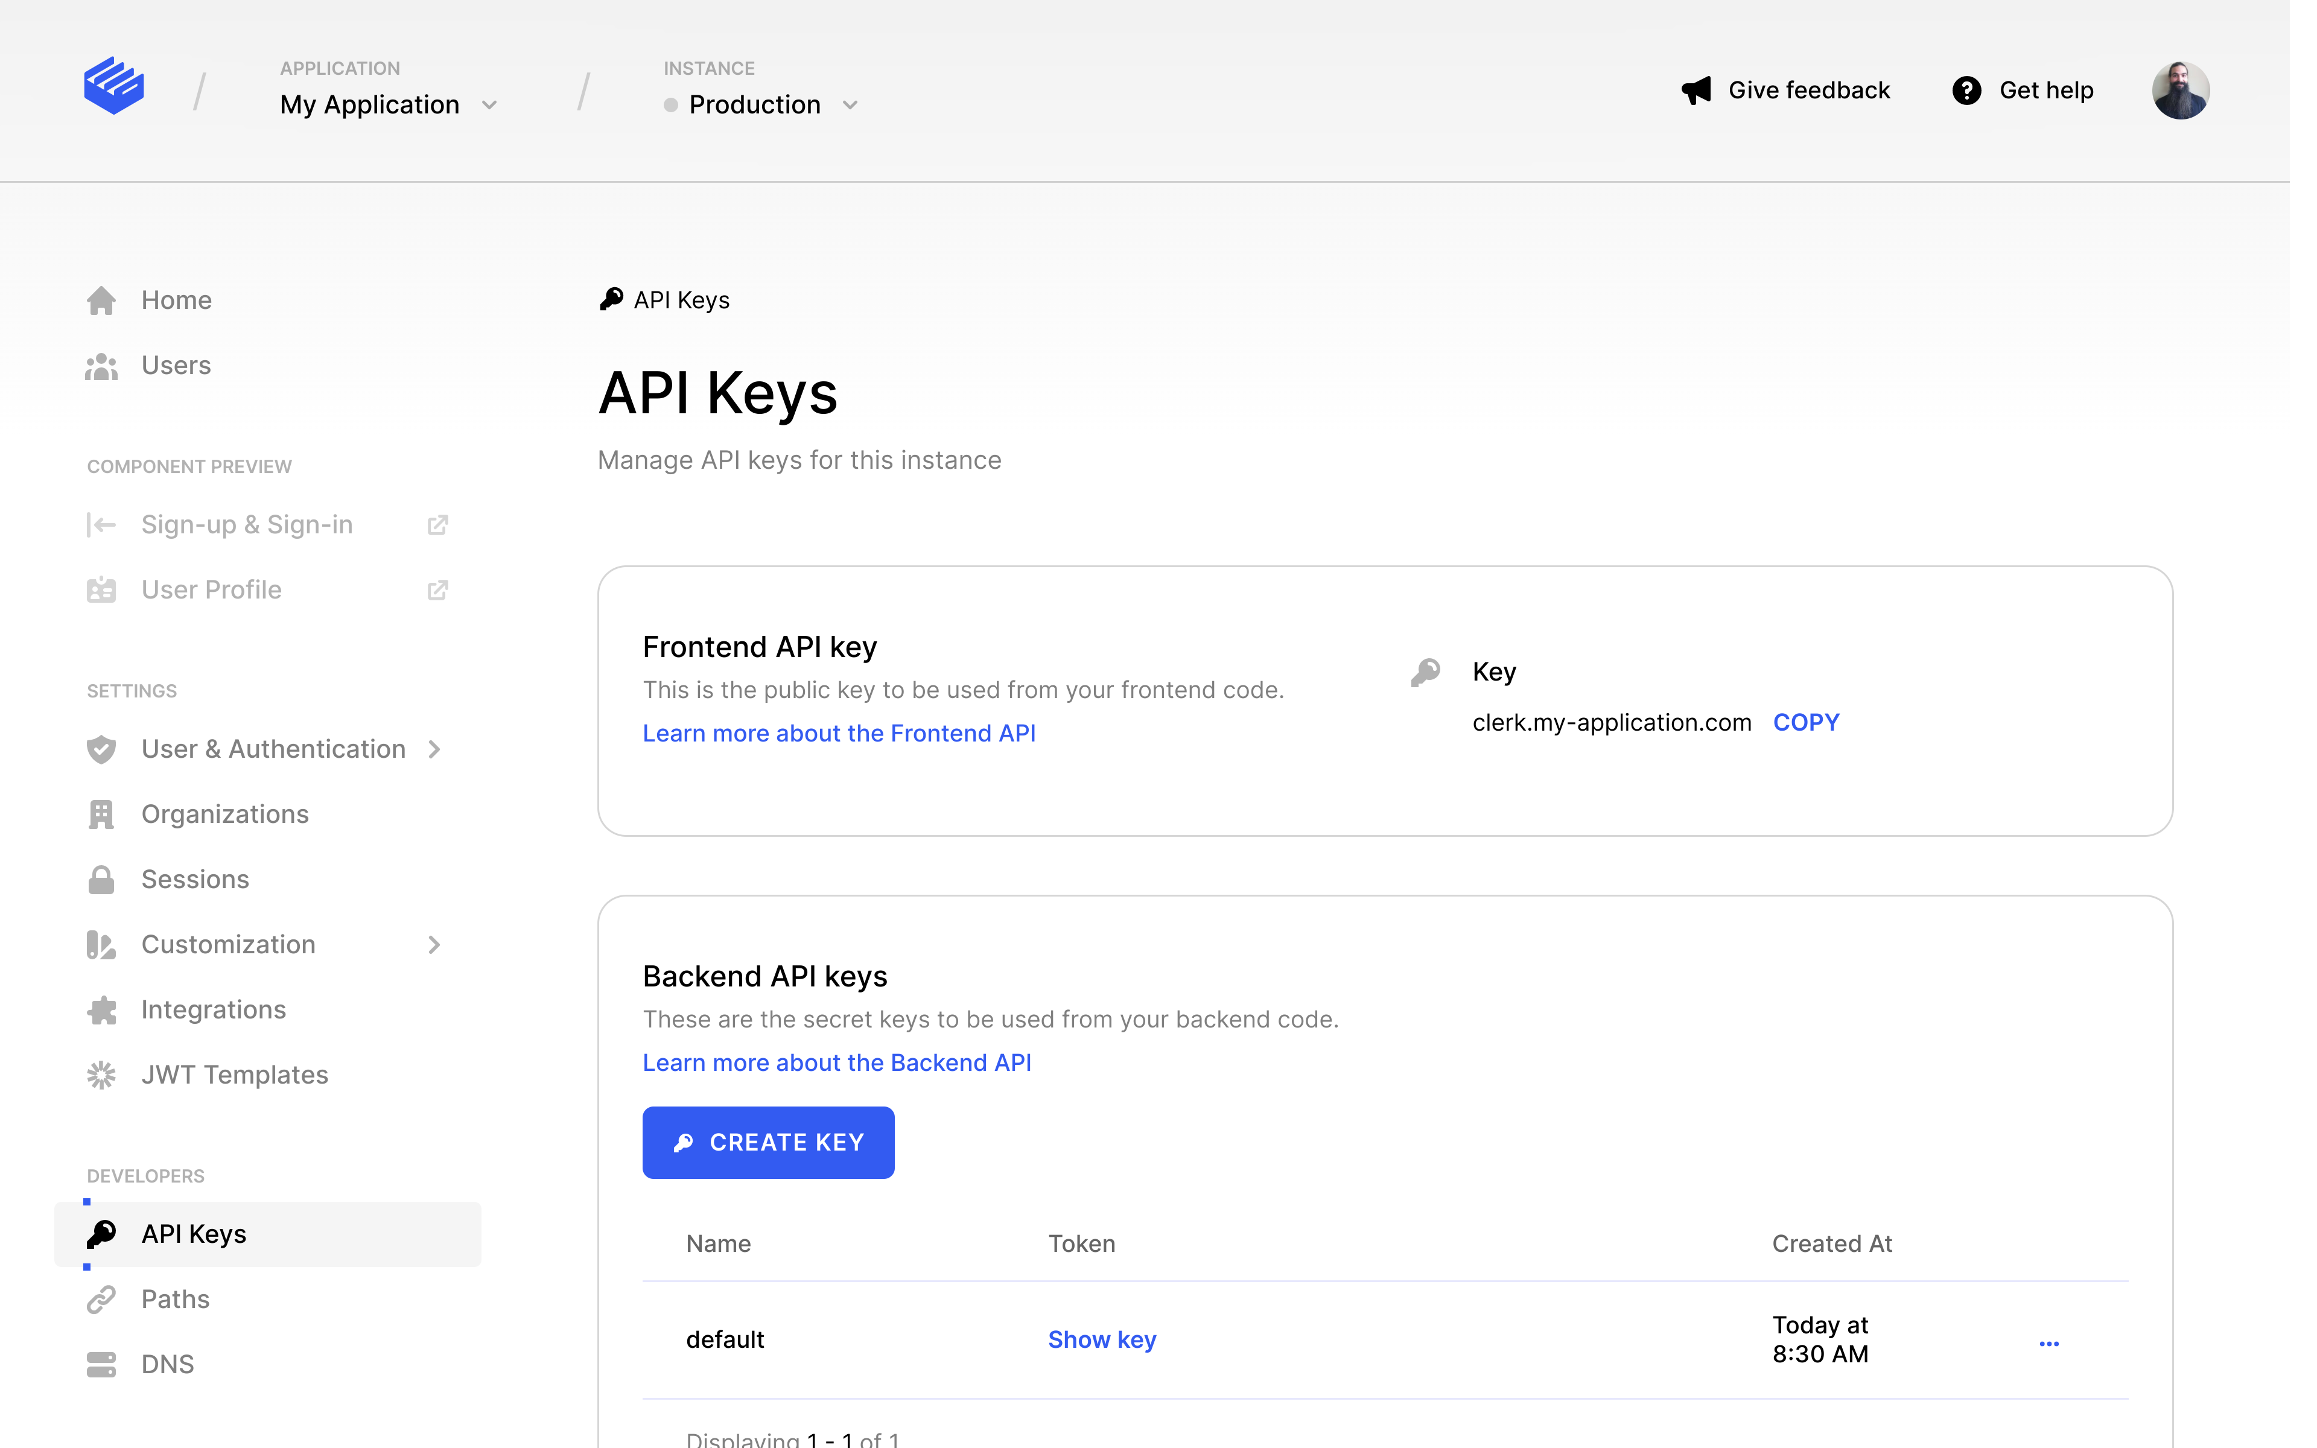2317x1448 pixels.
Task: Click the Today at 8:30 AM cell
Action: [x=1820, y=1340]
